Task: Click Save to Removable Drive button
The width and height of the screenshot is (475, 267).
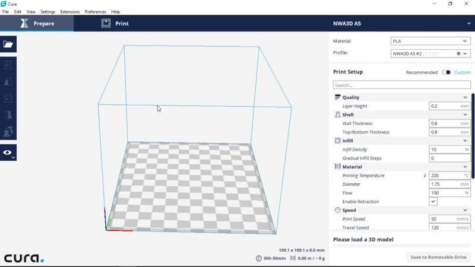Action: point(439,257)
